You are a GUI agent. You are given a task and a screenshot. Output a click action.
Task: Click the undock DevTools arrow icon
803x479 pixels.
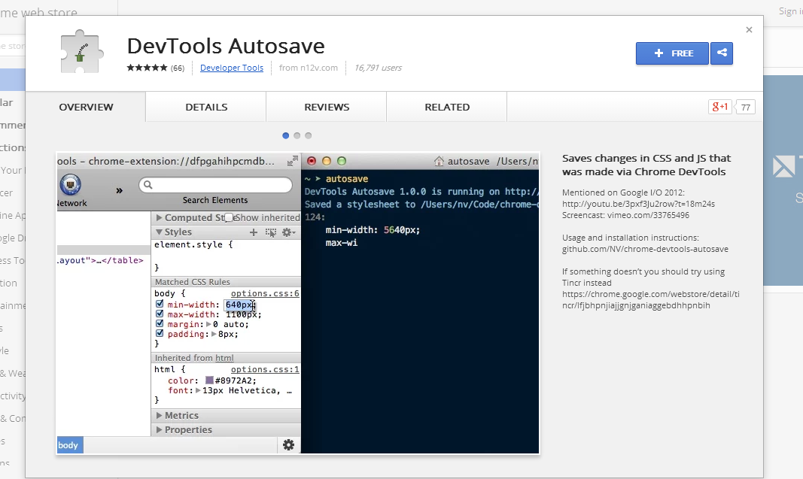pyautogui.click(x=292, y=160)
